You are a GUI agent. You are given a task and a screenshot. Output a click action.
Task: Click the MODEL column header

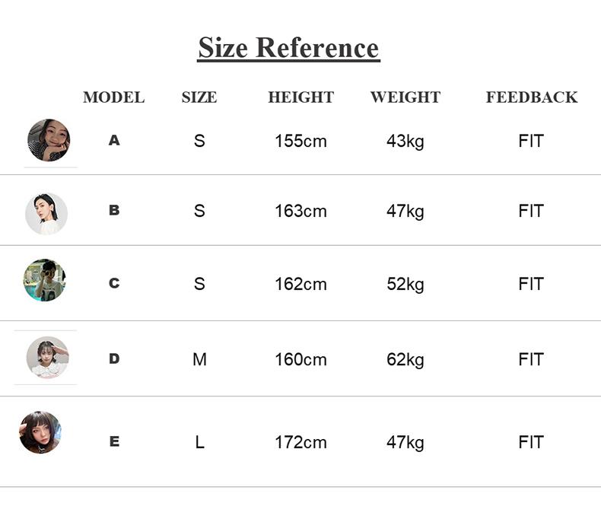coord(113,97)
